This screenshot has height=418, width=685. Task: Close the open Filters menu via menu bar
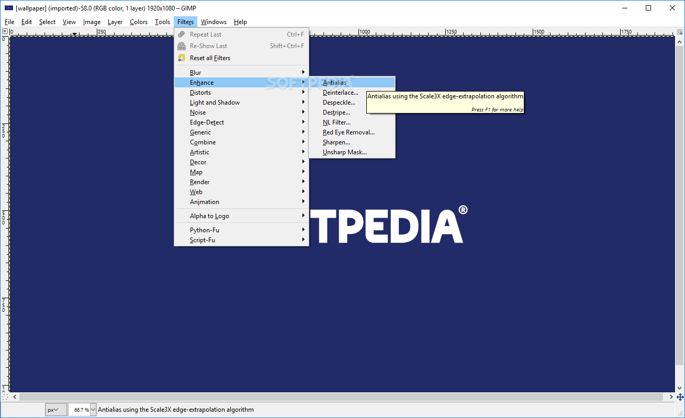pos(185,22)
